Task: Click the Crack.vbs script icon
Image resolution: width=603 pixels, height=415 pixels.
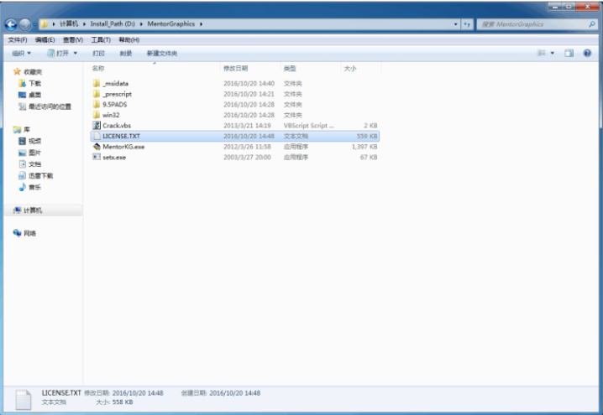Action: click(97, 125)
